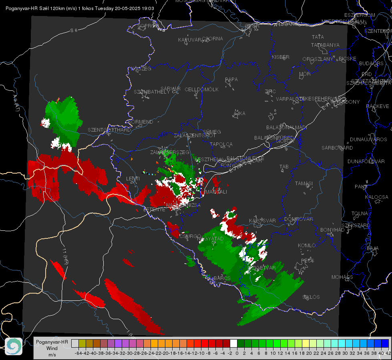Click the PÉCS city label
Viewport: 392px width, 360px height.
[307, 261]
